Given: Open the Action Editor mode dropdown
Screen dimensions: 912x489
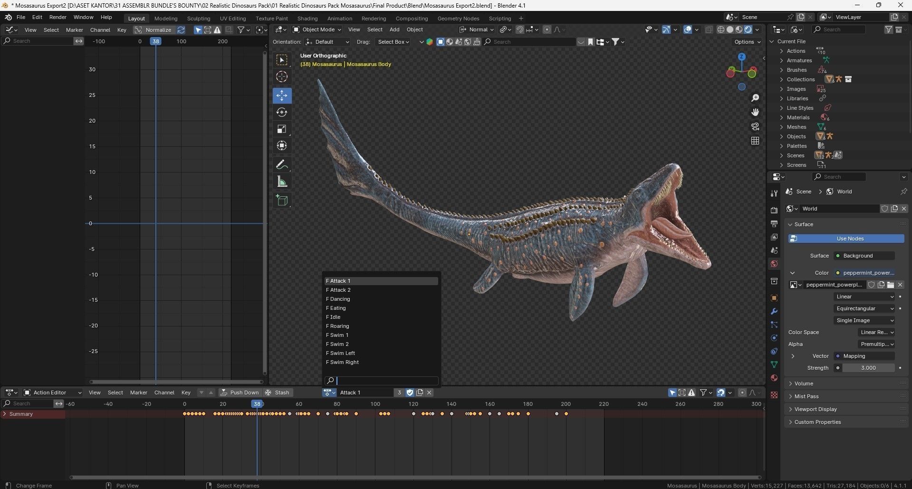Looking at the screenshot, I should tap(53, 393).
